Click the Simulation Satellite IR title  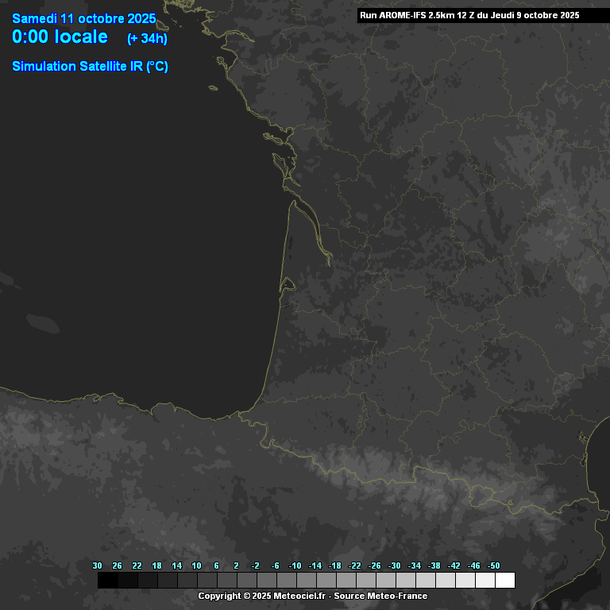click(90, 67)
